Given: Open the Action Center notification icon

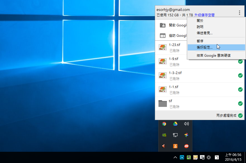Looking at the screenshot, I should (202, 157).
